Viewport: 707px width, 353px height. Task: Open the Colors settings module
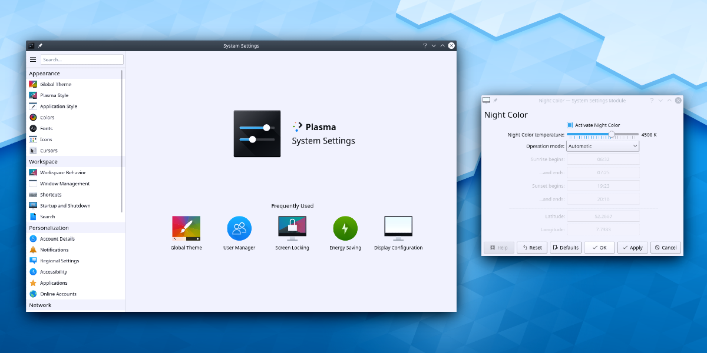pyautogui.click(x=47, y=118)
